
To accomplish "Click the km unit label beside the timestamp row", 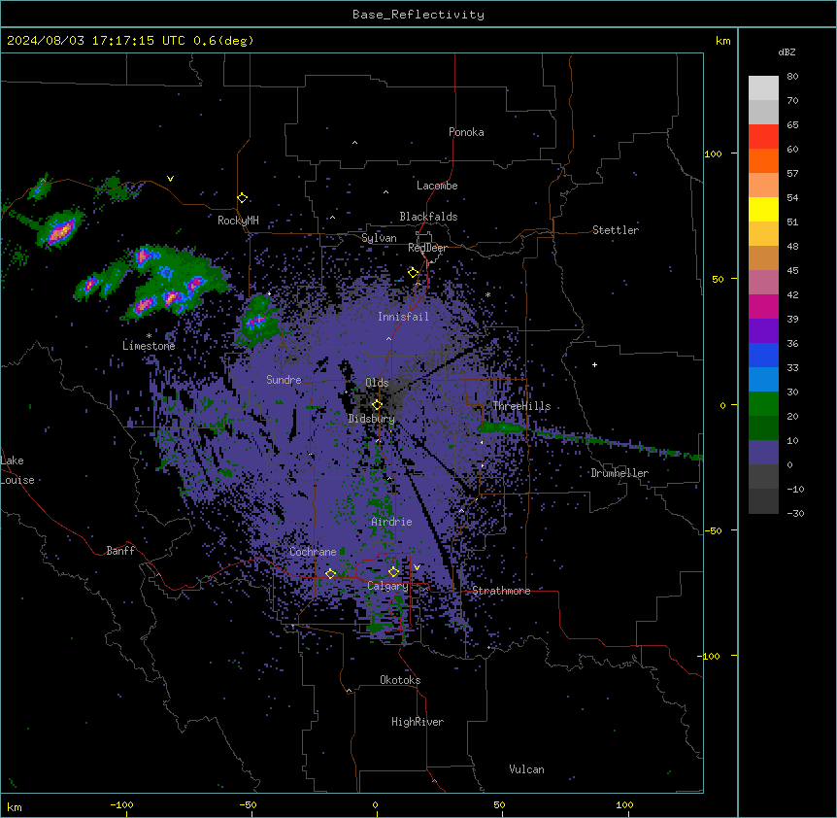I will (722, 41).
